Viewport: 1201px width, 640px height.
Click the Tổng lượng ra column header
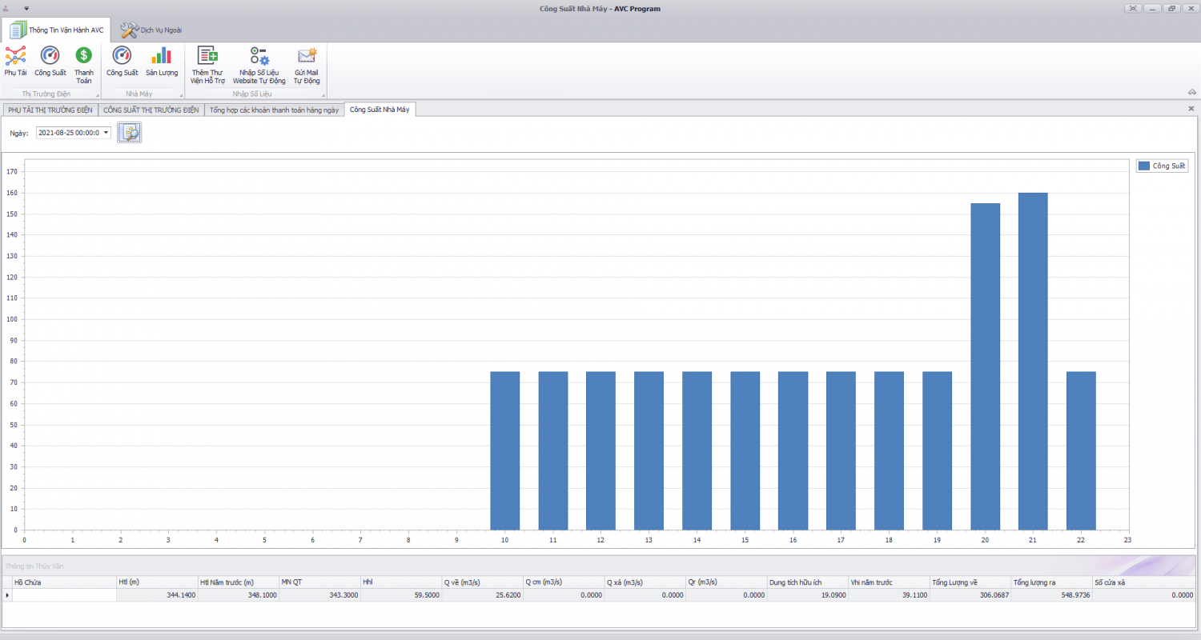[1051, 582]
